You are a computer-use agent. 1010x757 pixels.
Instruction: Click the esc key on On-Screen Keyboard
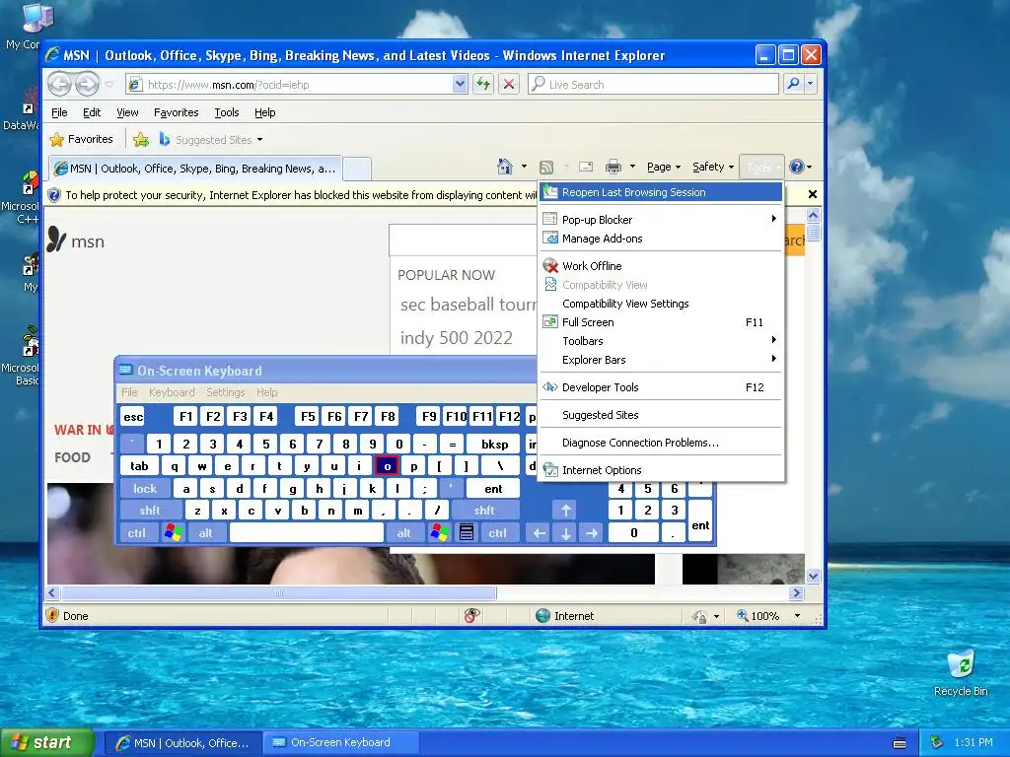(133, 417)
